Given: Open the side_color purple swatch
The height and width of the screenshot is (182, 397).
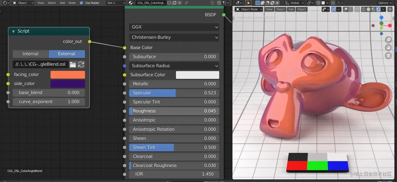Looking at the screenshot, I should tap(68, 84).
